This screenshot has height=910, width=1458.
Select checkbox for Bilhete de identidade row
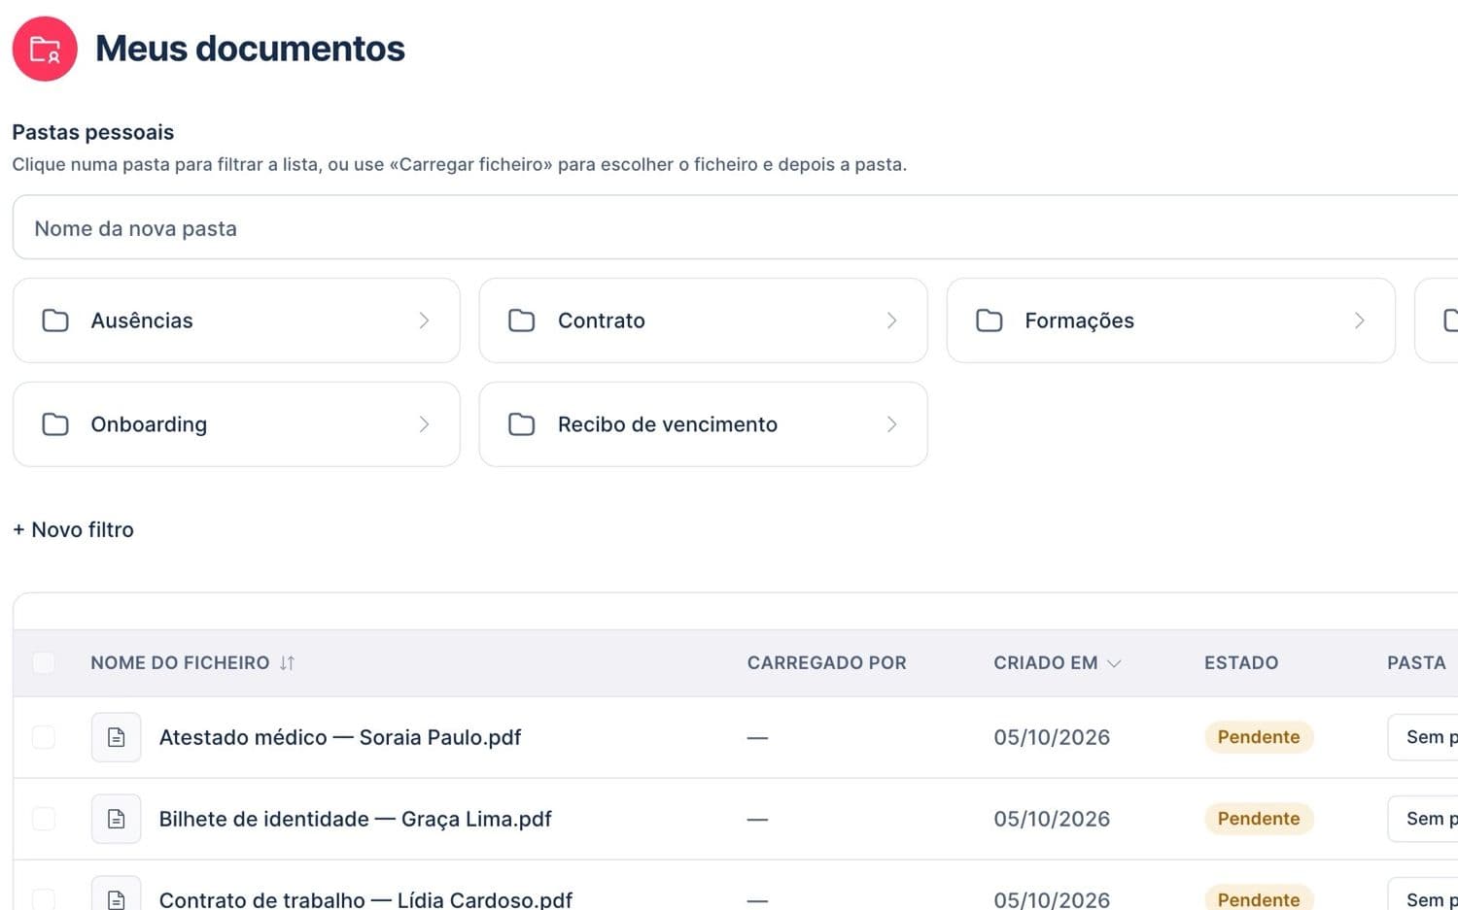coord(44,819)
